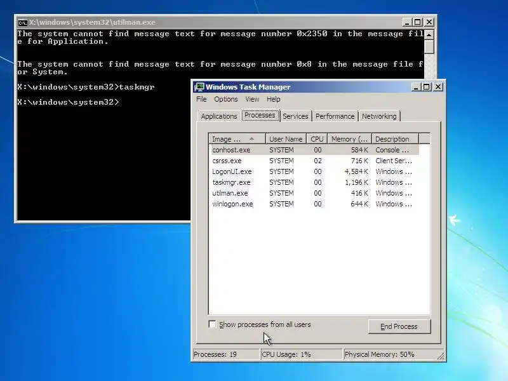This screenshot has width=508, height=381.
Task: Select the utilman.exe process row
Action: tap(314, 193)
